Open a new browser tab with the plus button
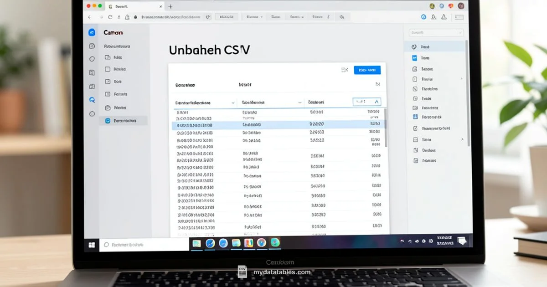Screen dimensions: 547x287 pyautogui.click(x=170, y=7)
